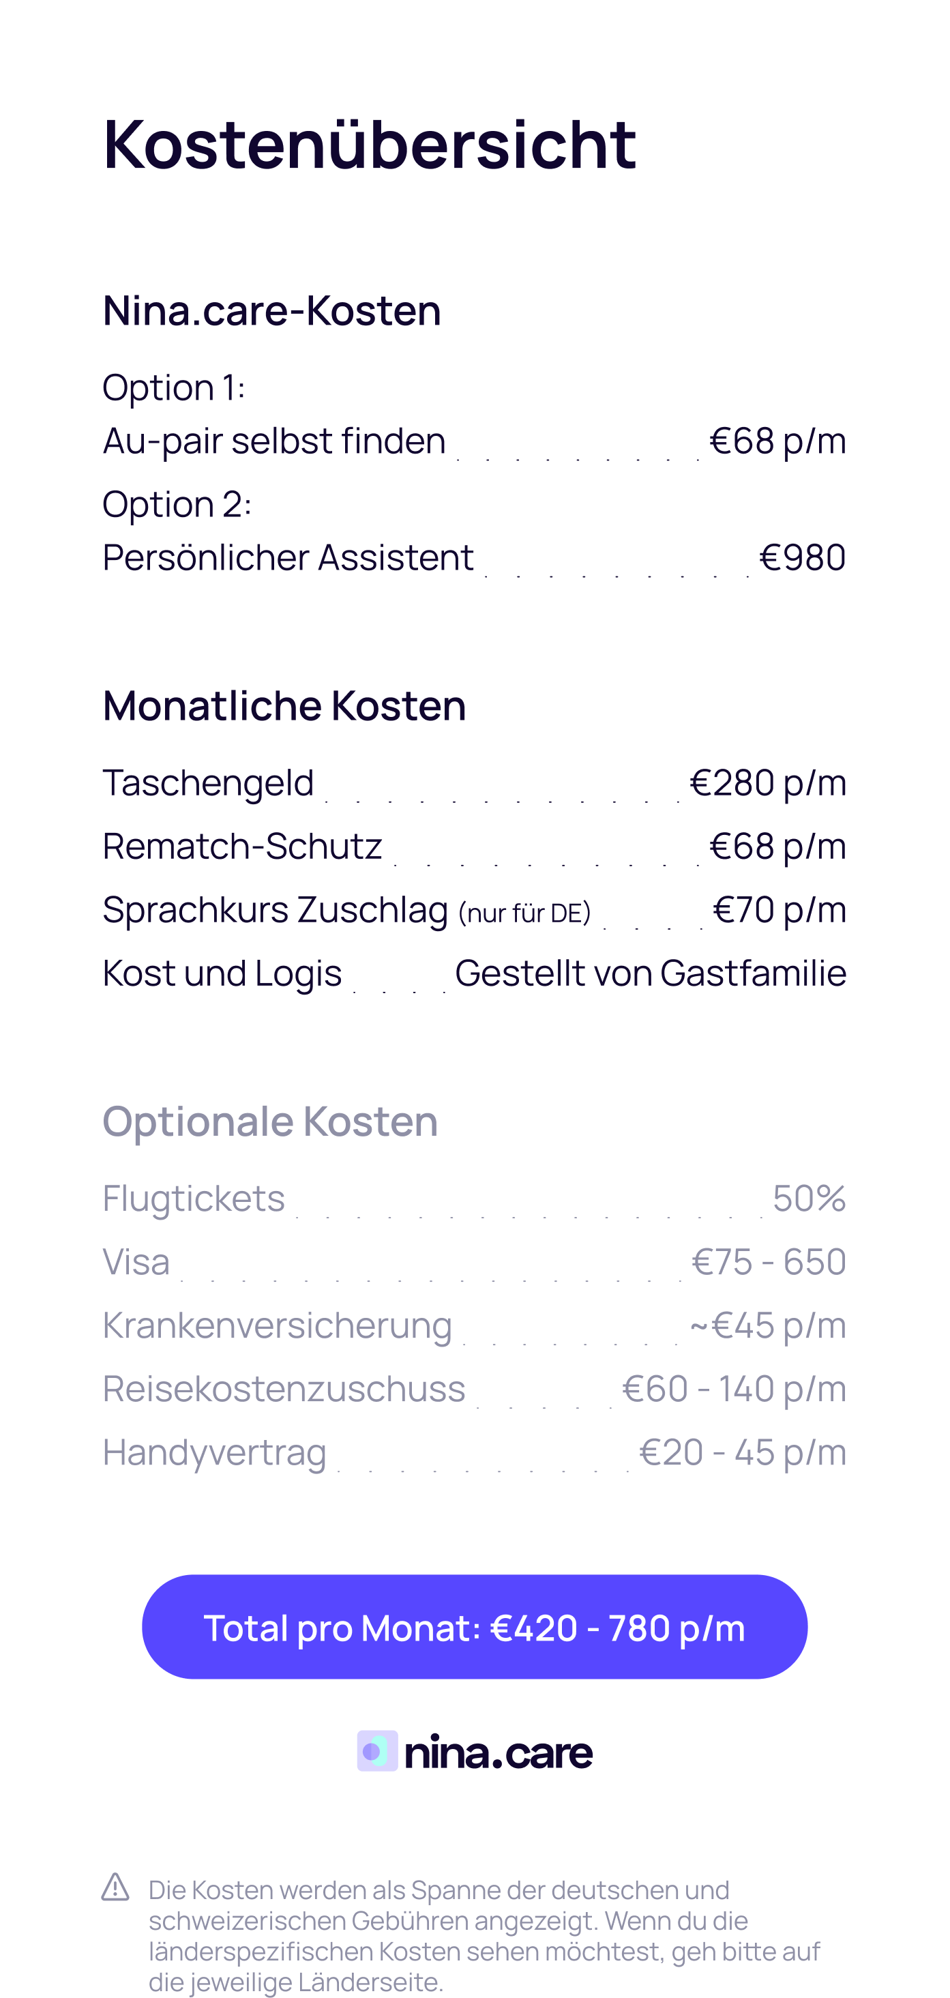Click the Krankenversicherung label

[x=277, y=1325]
